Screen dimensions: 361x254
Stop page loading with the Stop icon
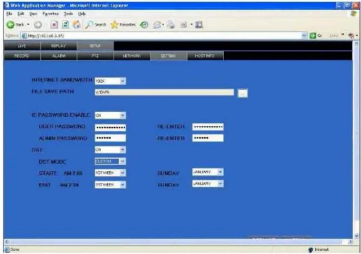click(x=54, y=25)
